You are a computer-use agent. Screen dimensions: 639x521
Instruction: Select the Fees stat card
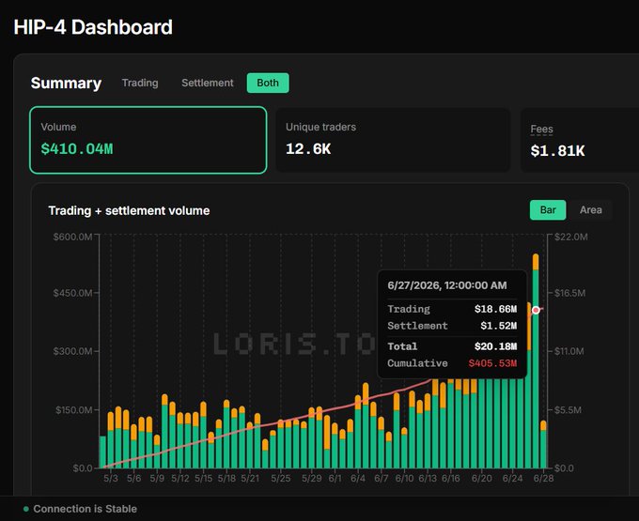(x=580, y=140)
